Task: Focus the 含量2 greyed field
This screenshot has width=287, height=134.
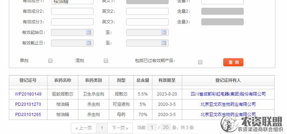Action: (223, 11)
